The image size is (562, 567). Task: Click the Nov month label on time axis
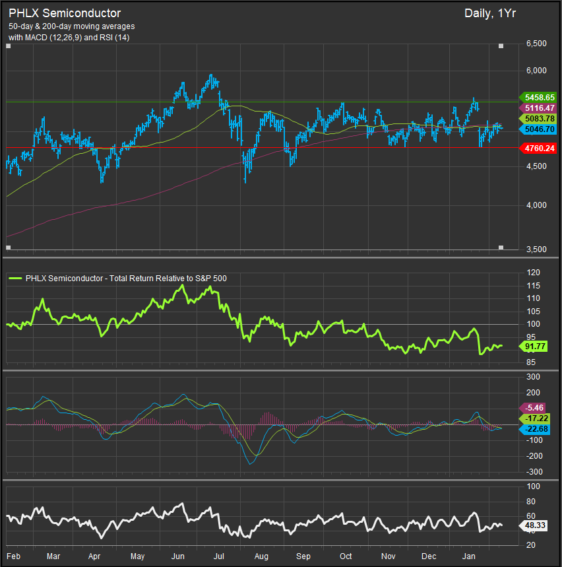[389, 556]
